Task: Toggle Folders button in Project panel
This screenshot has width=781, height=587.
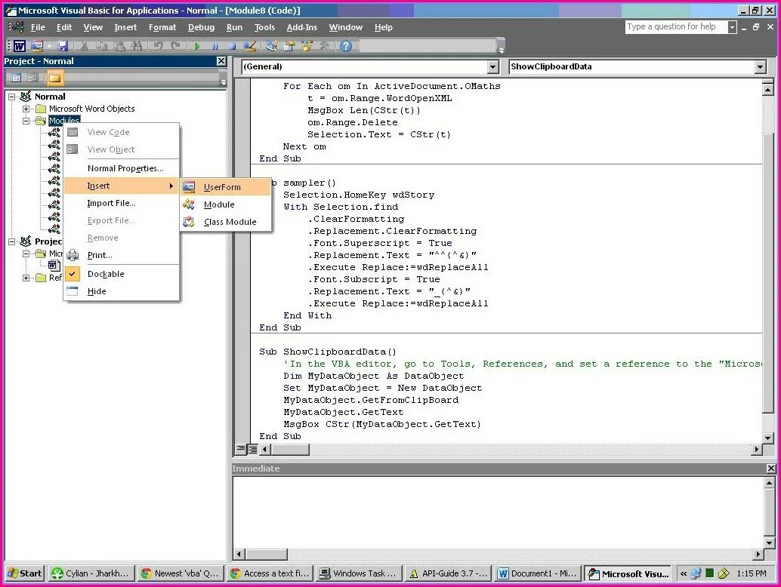Action: click(x=54, y=78)
